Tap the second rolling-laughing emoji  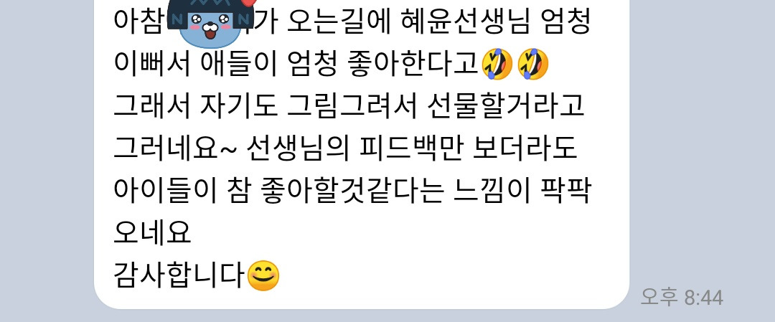[x=532, y=65]
